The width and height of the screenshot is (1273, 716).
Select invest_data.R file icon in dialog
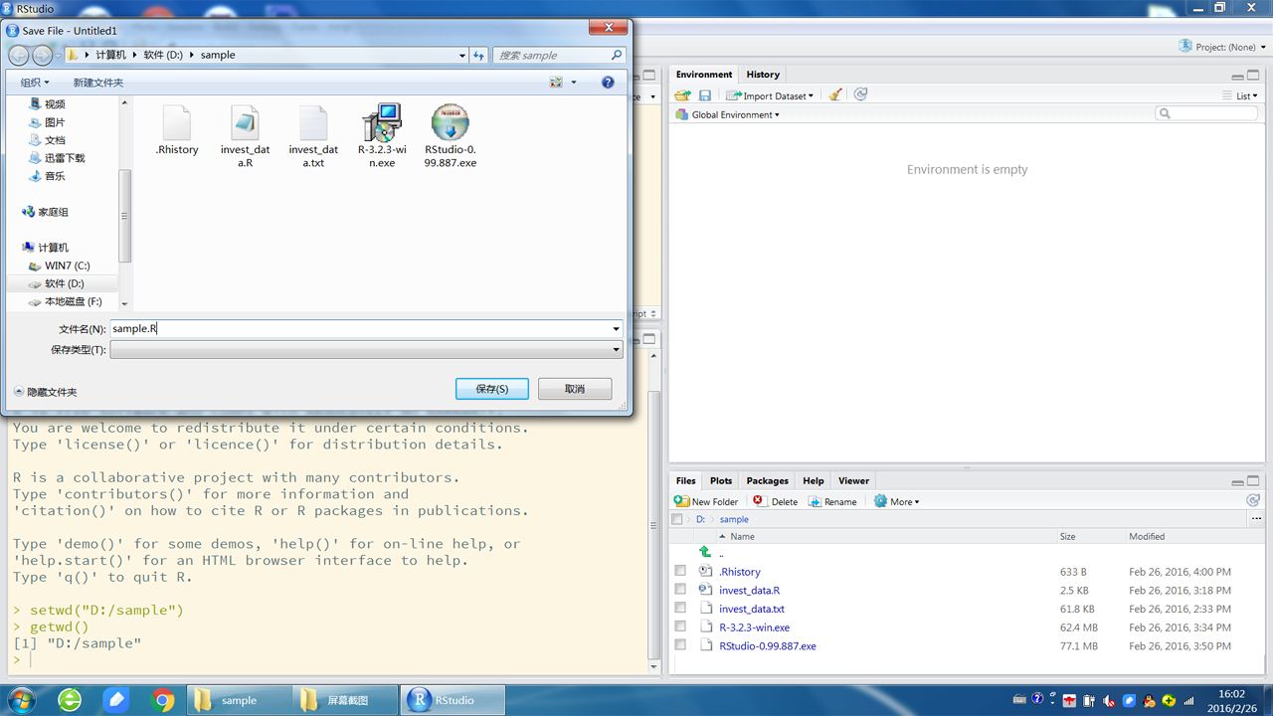[245, 123]
